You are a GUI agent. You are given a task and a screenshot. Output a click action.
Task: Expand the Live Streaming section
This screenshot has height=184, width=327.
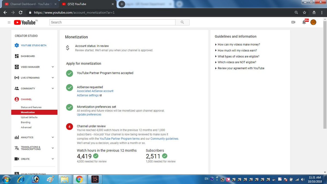tap(53, 78)
